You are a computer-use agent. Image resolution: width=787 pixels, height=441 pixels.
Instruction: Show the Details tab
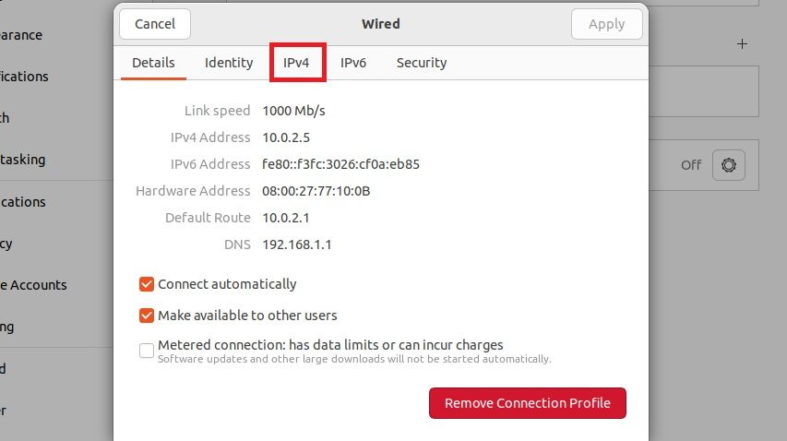153,63
